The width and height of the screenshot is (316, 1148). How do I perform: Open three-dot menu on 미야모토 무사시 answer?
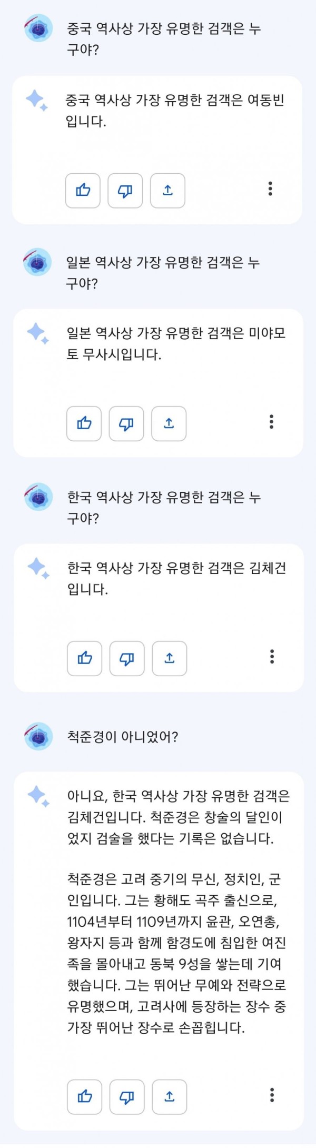pos(271,421)
